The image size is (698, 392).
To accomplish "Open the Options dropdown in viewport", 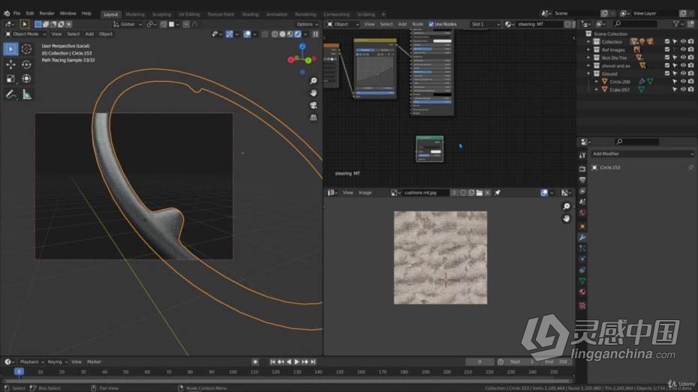I will point(307,25).
